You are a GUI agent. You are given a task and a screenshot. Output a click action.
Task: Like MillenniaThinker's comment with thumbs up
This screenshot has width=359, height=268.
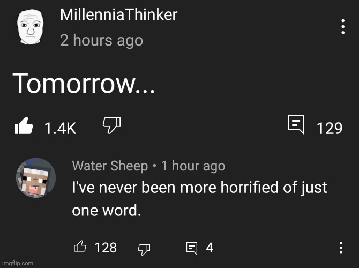tap(24, 126)
